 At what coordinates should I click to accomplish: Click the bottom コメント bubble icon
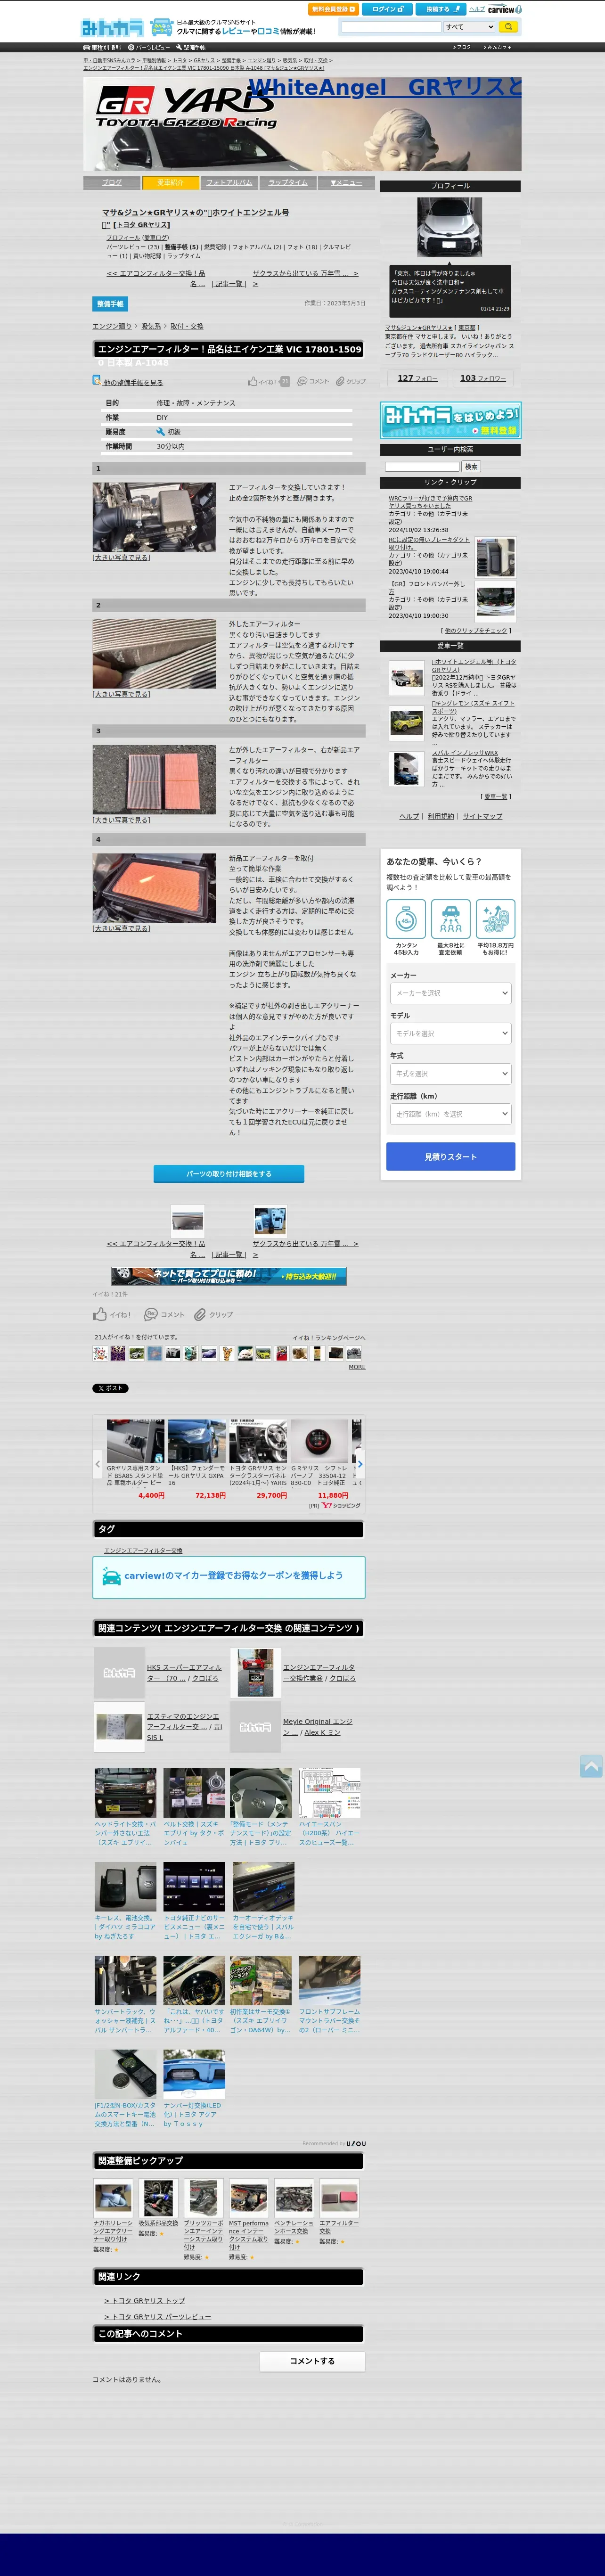pyautogui.click(x=151, y=1314)
